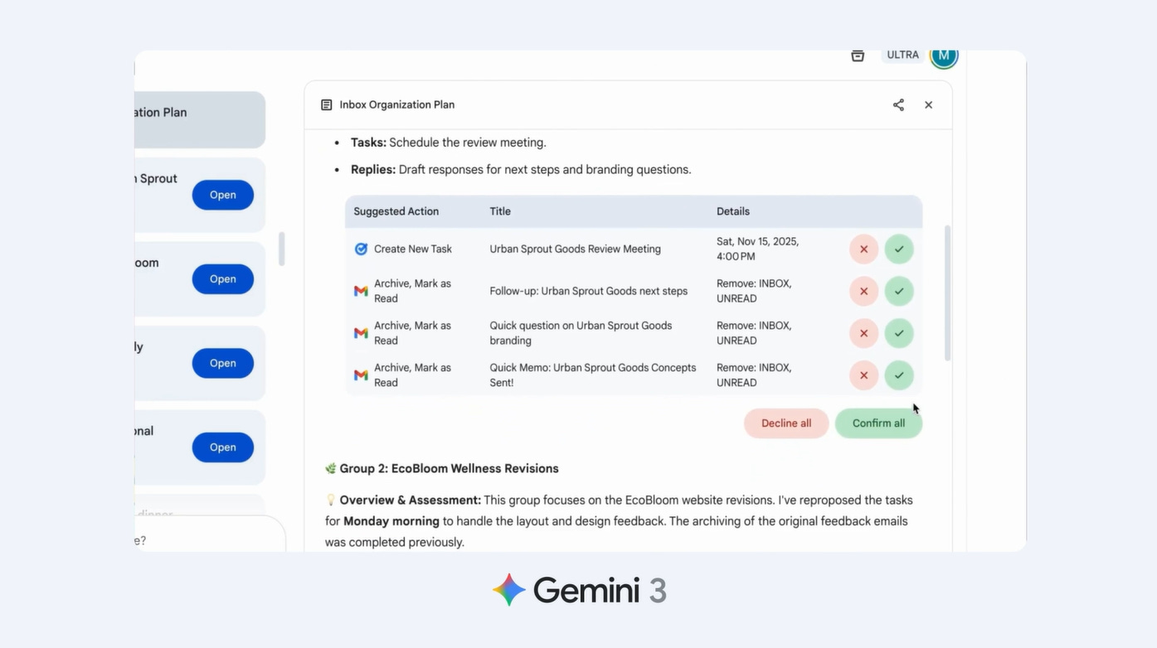
Task: Click the Create New Task action label
Action: point(413,249)
